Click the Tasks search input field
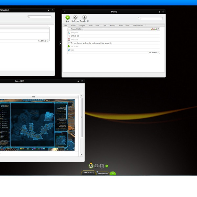The width and height of the screenshot is (197, 197). [x=151, y=18]
